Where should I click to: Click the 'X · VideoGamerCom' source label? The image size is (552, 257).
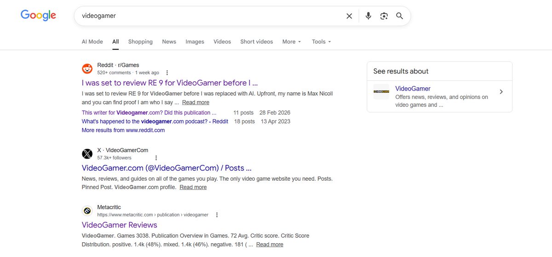tap(123, 150)
